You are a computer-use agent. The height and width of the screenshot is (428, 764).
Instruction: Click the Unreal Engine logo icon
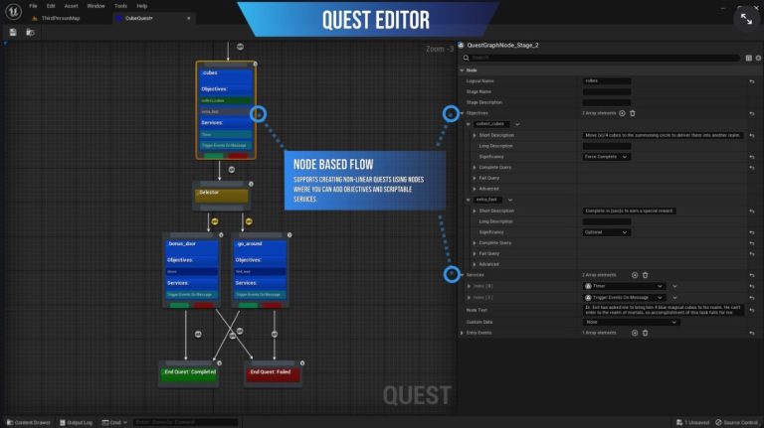tap(13, 11)
